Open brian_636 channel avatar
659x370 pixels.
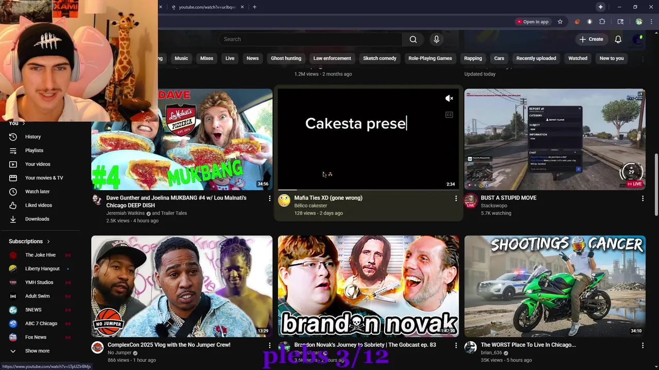471,347
